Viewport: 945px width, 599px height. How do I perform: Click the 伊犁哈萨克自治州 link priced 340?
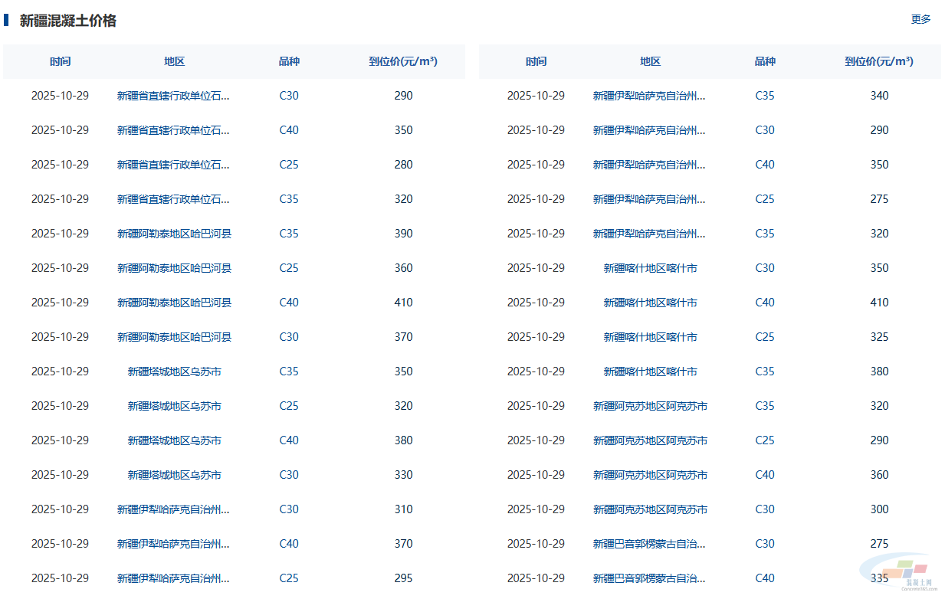coord(649,96)
